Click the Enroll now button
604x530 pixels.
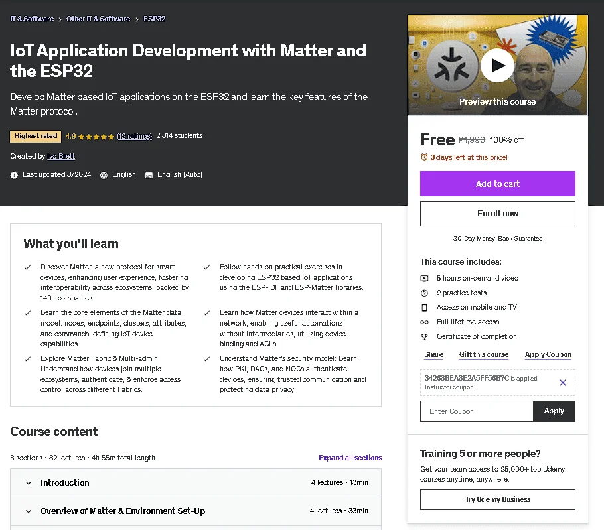click(498, 213)
